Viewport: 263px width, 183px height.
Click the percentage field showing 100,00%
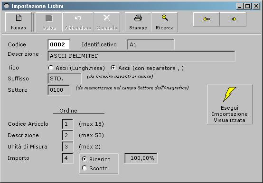pyautogui.click(x=141, y=158)
